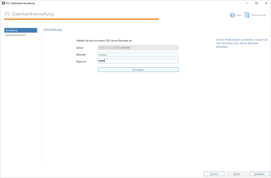Hit the Schließen button at bottom right

259,174
